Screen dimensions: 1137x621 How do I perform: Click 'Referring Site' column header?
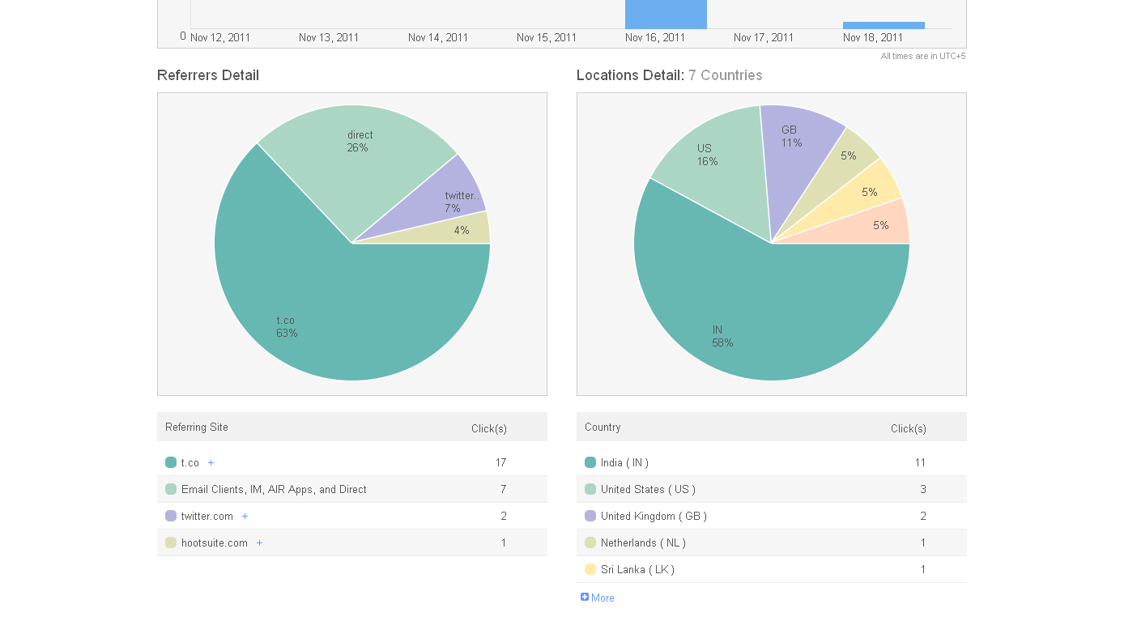pyautogui.click(x=197, y=427)
